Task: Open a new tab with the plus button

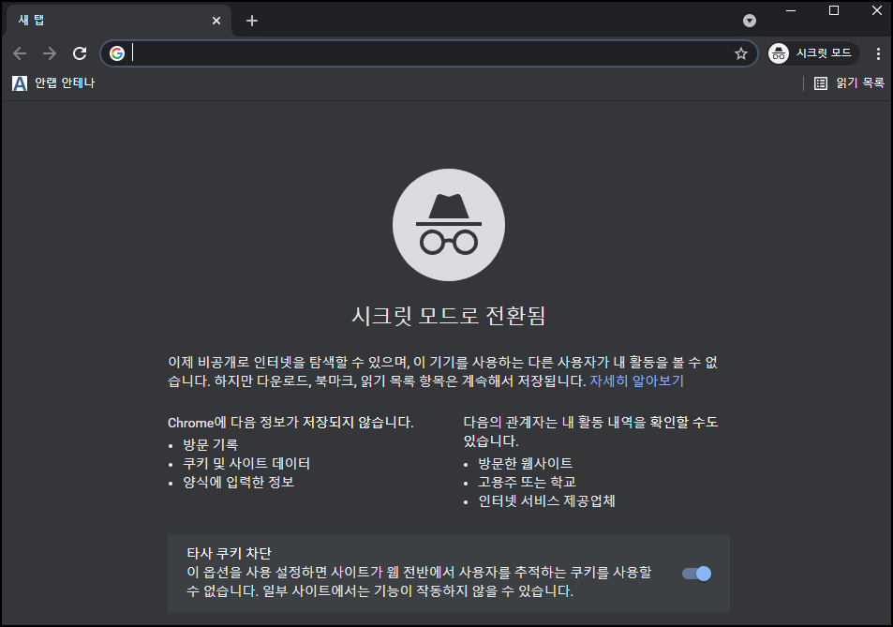Action: tap(252, 21)
